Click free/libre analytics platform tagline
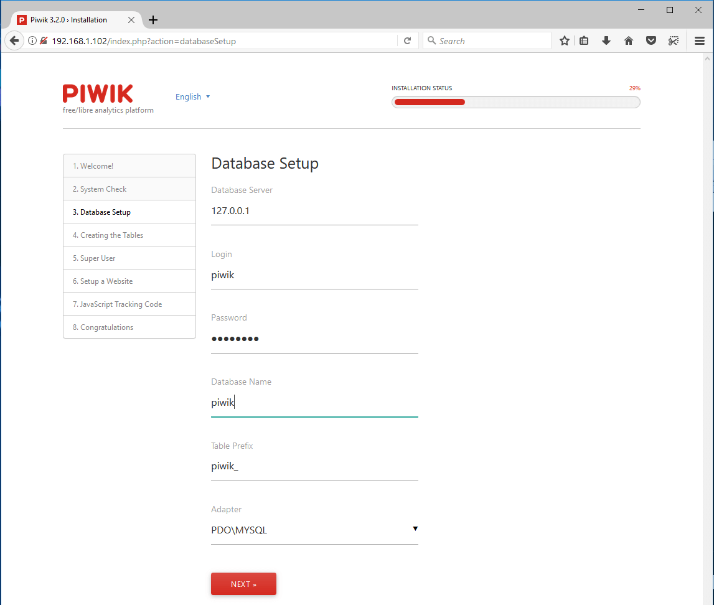The height and width of the screenshot is (605, 714). pyautogui.click(x=108, y=110)
